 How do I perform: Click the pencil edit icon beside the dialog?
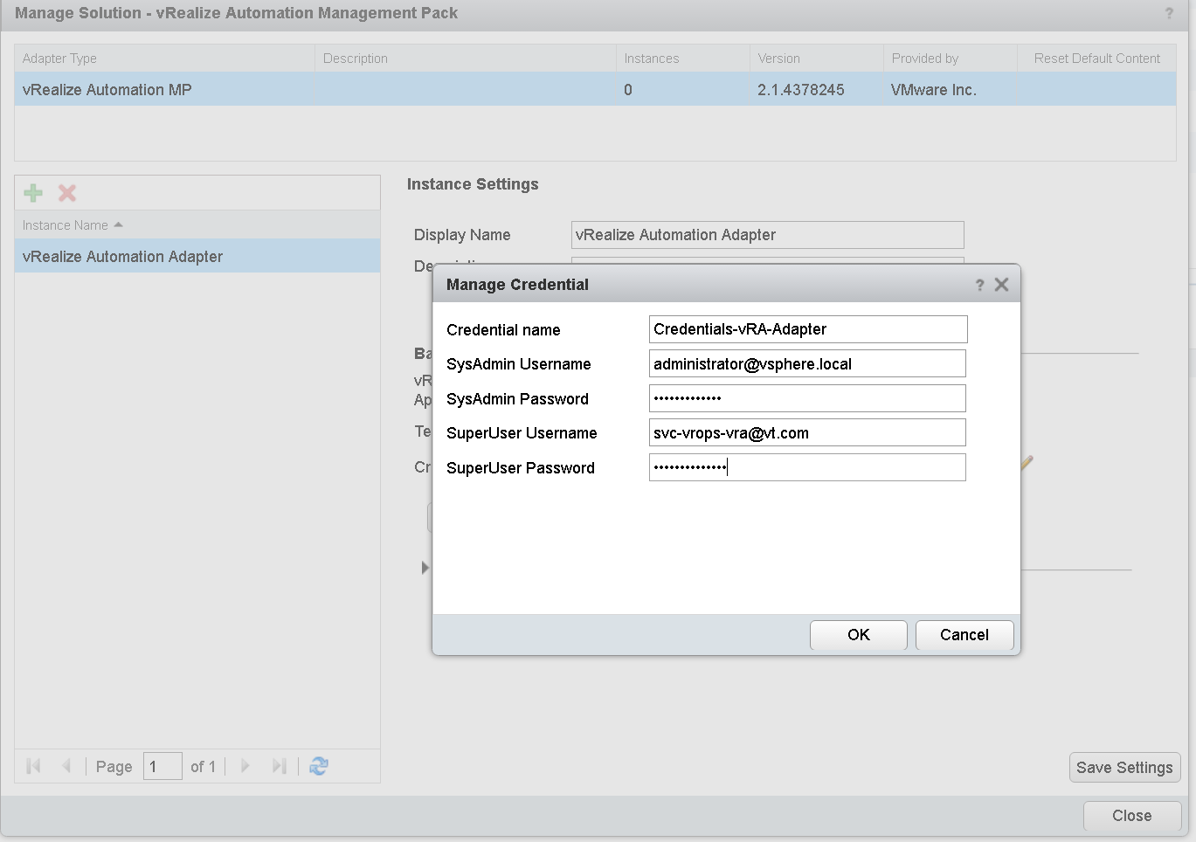point(1026,466)
